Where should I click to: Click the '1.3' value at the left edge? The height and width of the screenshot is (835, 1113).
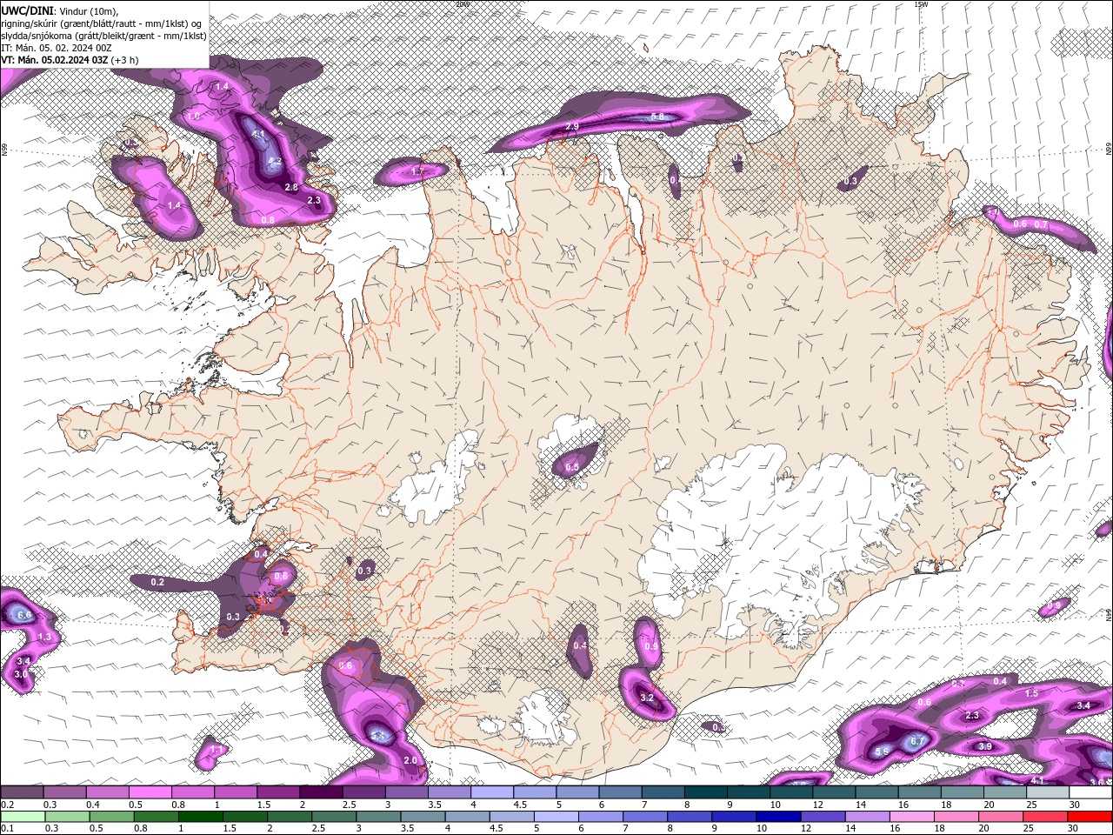coord(45,638)
